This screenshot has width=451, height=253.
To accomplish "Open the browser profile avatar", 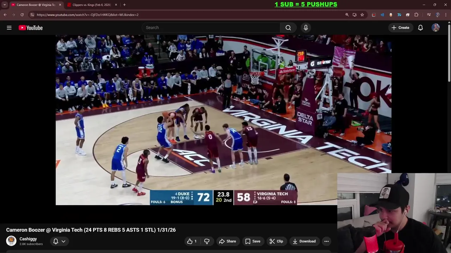I will 438,15.
